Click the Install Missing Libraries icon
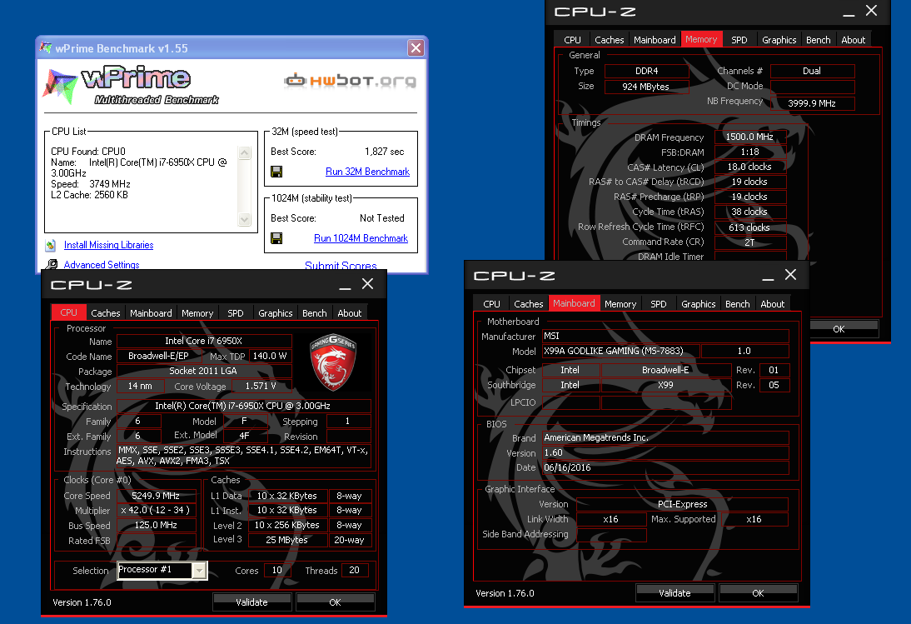This screenshot has height=624, width=911. [x=51, y=245]
